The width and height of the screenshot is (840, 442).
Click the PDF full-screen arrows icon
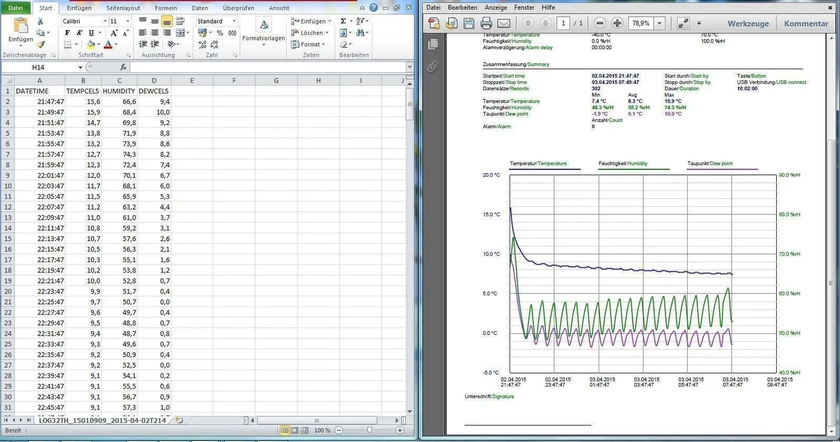[x=683, y=24]
